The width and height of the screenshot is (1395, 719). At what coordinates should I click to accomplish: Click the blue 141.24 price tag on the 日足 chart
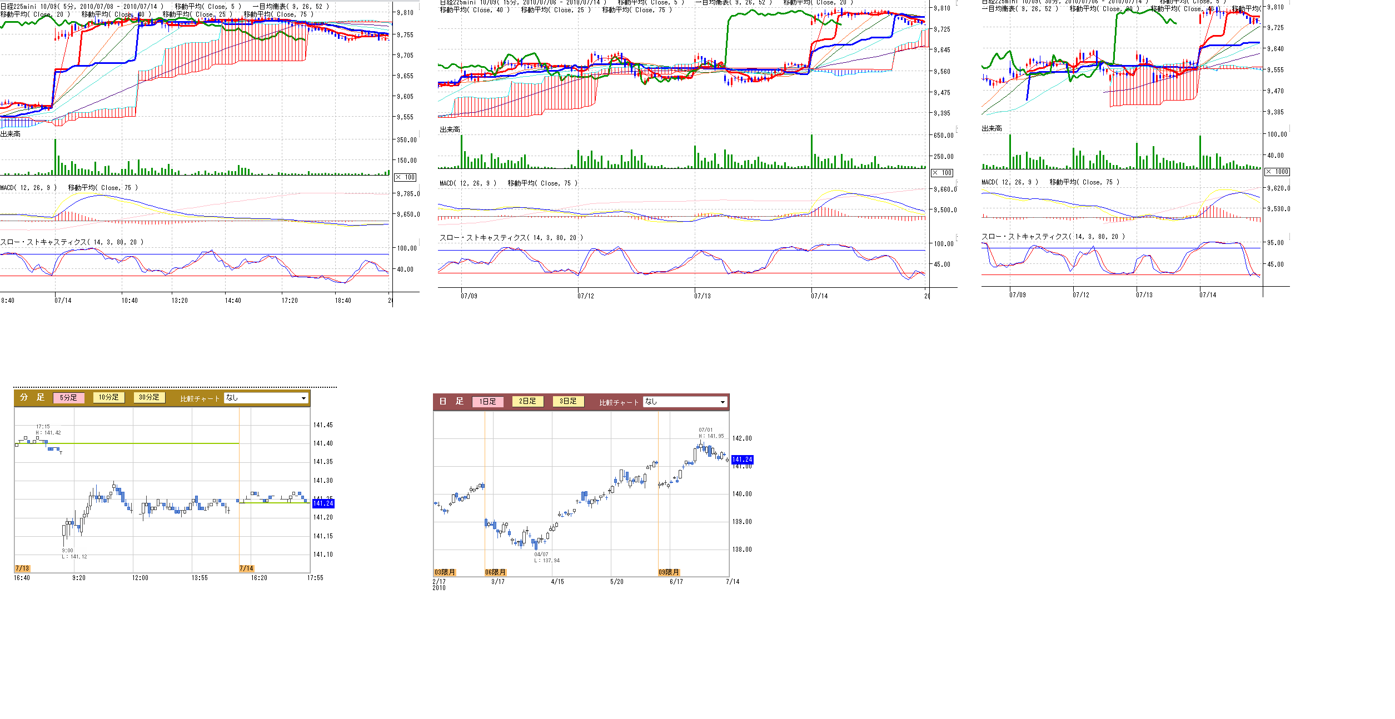(742, 460)
